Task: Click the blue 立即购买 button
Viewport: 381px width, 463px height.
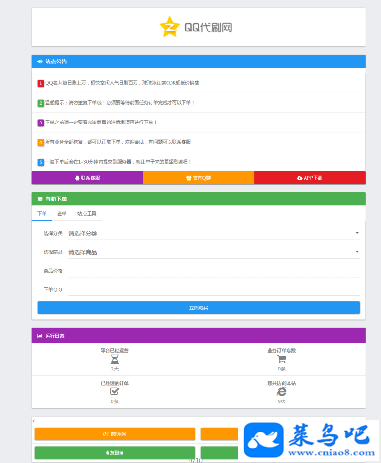Action: [198, 308]
